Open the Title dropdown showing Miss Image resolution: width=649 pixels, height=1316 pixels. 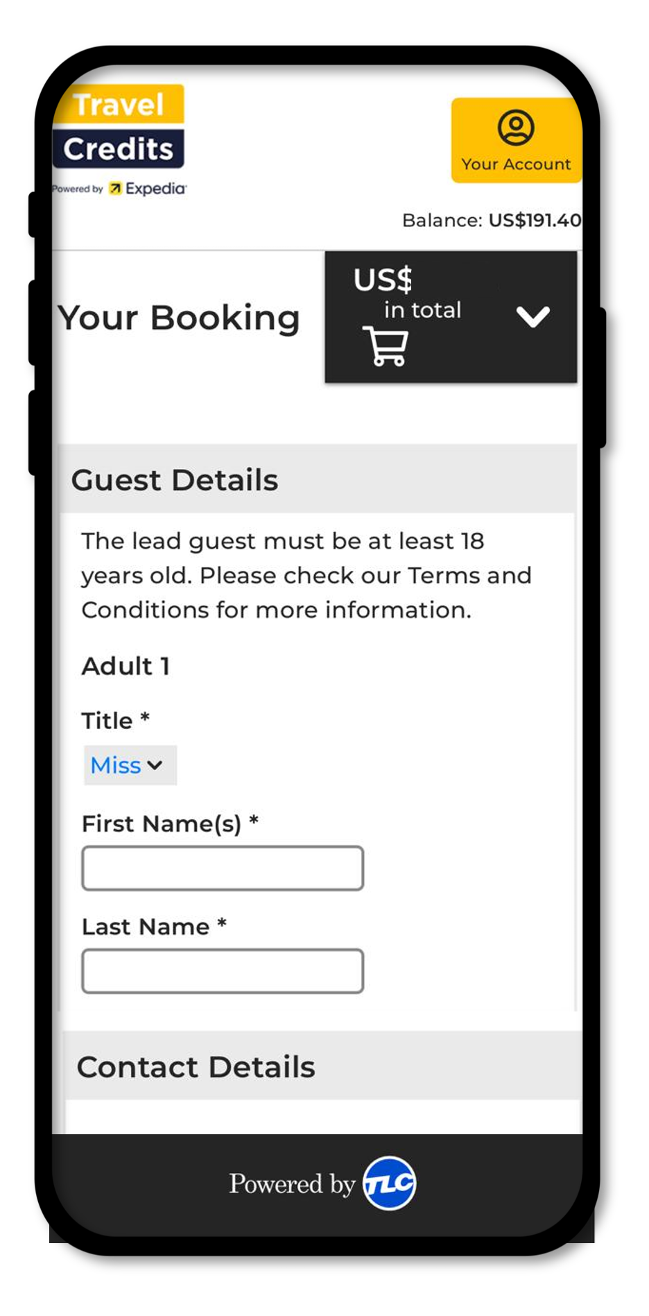(130, 765)
